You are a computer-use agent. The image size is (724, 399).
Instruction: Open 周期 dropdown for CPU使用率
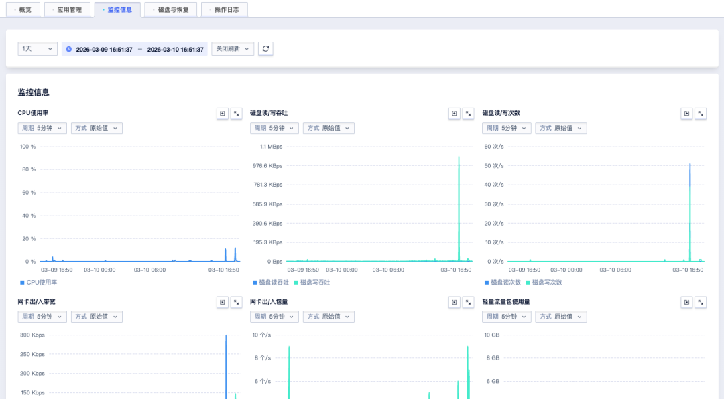pyautogui.click(x=42, y=128)
